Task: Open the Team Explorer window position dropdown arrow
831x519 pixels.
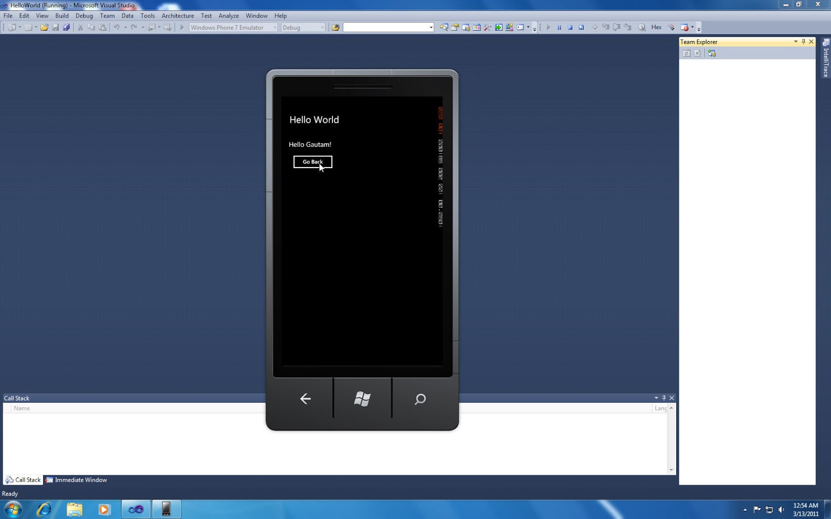Action: point(796,42)
